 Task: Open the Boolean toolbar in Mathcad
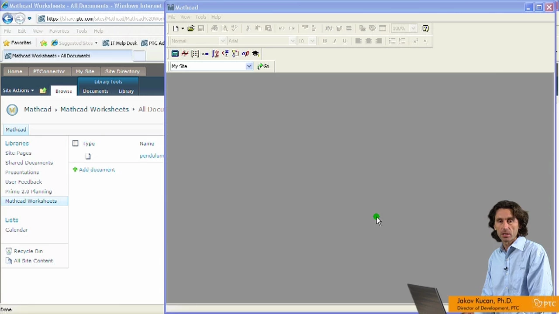(225, 54)
